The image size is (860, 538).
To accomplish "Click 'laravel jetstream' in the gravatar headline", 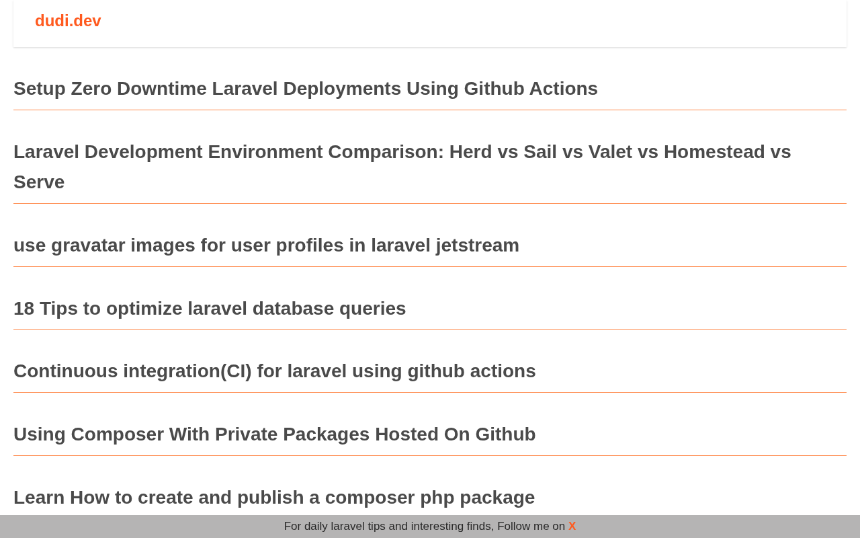I will (445, 245).
